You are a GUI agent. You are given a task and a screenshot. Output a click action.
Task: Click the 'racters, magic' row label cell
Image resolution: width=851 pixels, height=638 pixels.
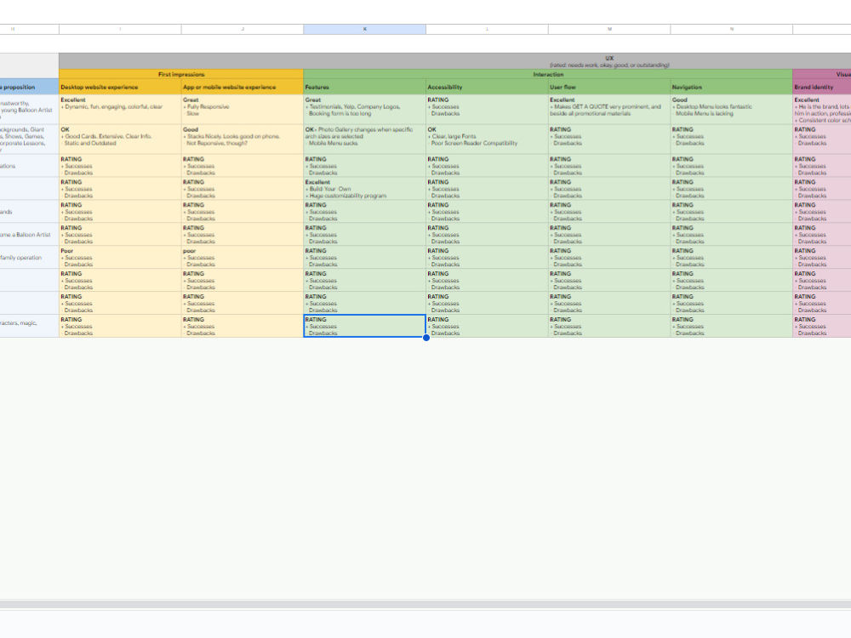point(29,326)
